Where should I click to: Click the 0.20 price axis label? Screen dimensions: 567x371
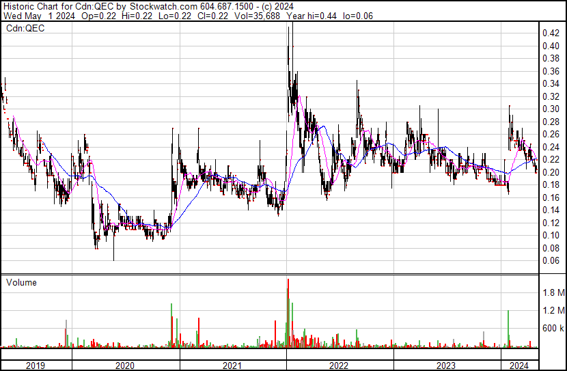point(550,172)
